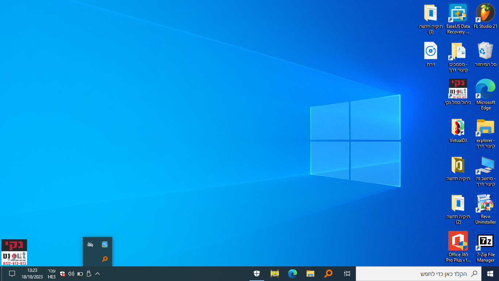
Task: Open the Action Center notifications icon
Action: [12, 274]
